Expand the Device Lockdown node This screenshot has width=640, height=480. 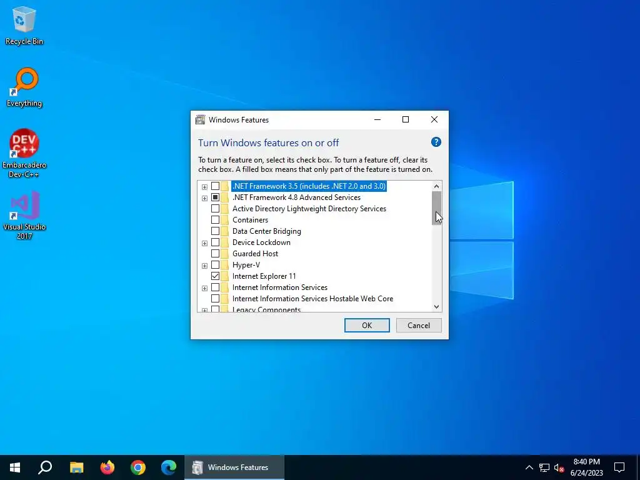click(204, 243)
